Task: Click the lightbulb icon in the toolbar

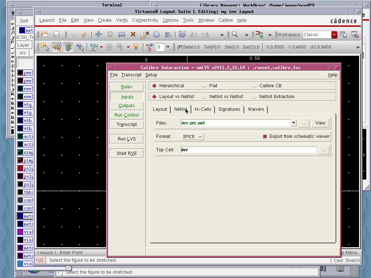Action: click(136, 47)
